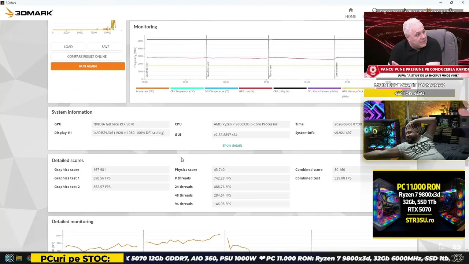Minimize the 3DMark window

440,3
